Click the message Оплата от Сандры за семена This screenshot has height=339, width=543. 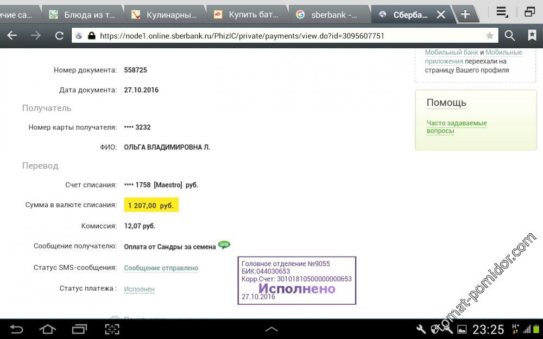pyautogui.click(x=169, y=247)
